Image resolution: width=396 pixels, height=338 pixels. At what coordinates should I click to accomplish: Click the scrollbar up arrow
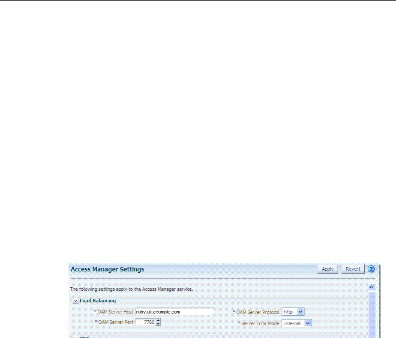click(x=371, y=287)
